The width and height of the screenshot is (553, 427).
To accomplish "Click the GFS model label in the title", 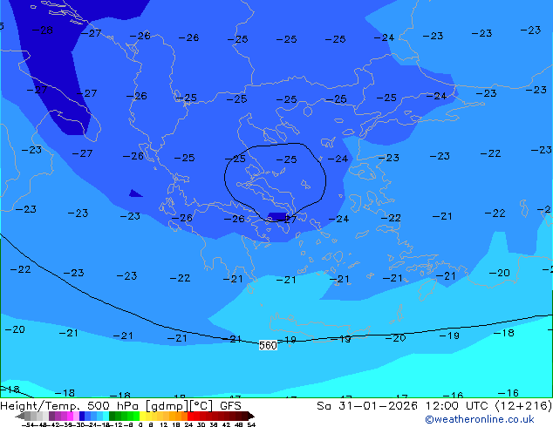I will (230, 406).
